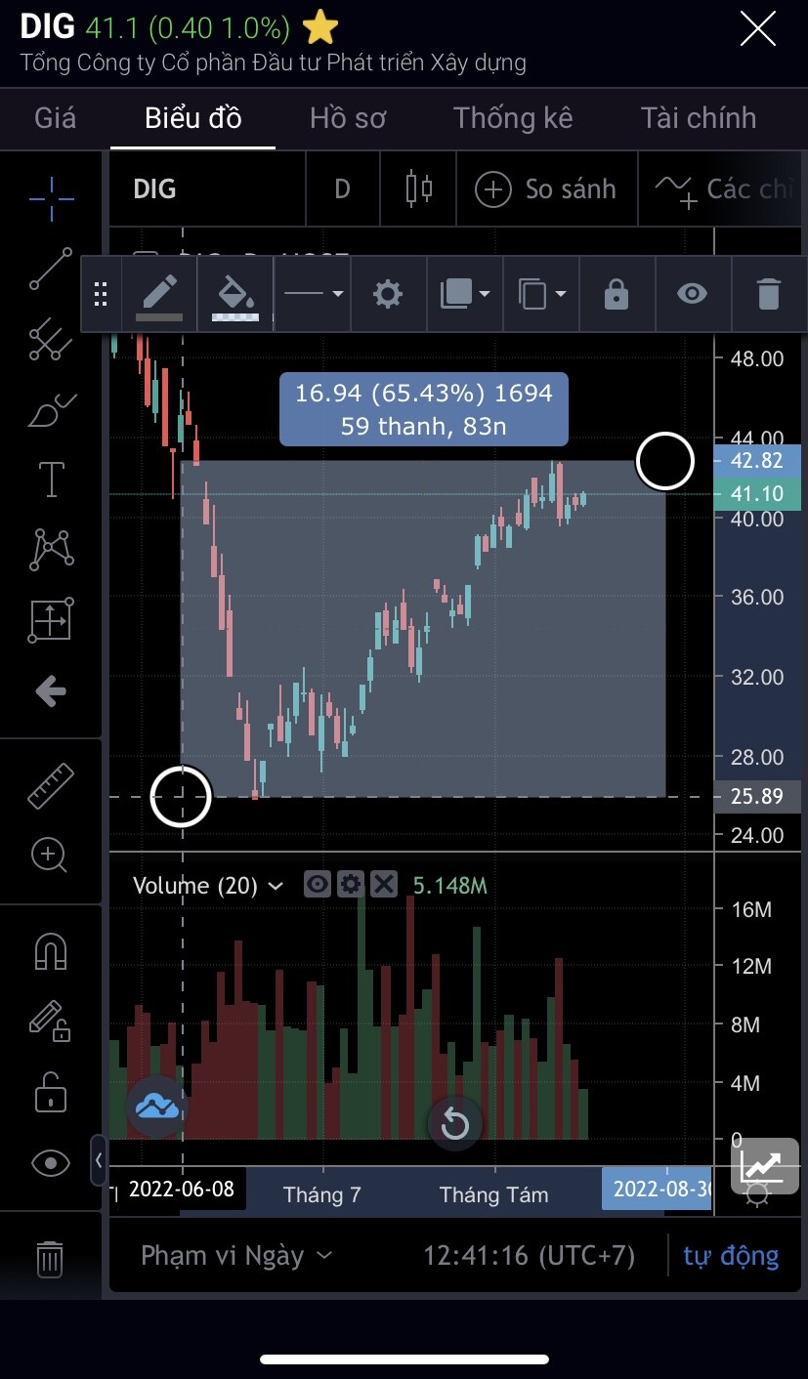Toggle tự động auto scale button

coord(731,1255)
